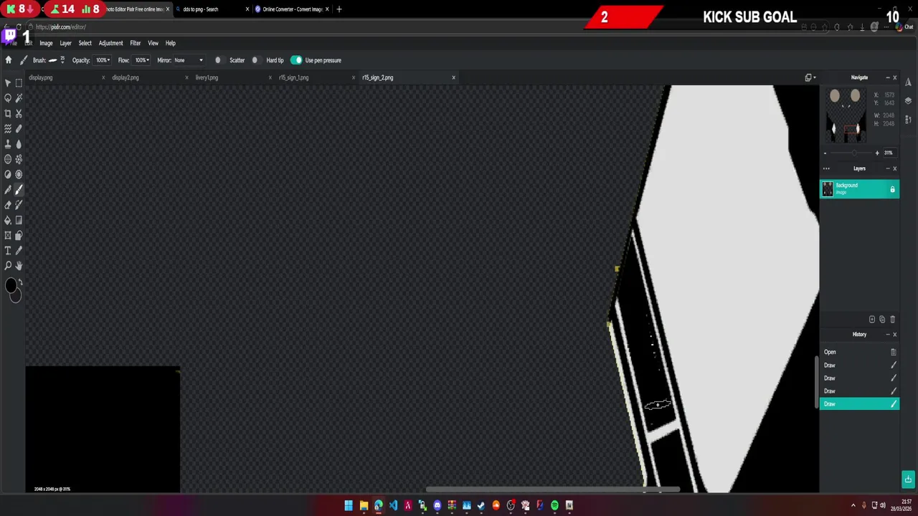The width and height of the screenshot is (918, 516).
Task: Select the Clone stamp tool
Action: point(8,144)
